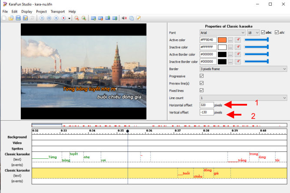Click the red speaker audio icon

pyautogui.click(x=124, y=18)
